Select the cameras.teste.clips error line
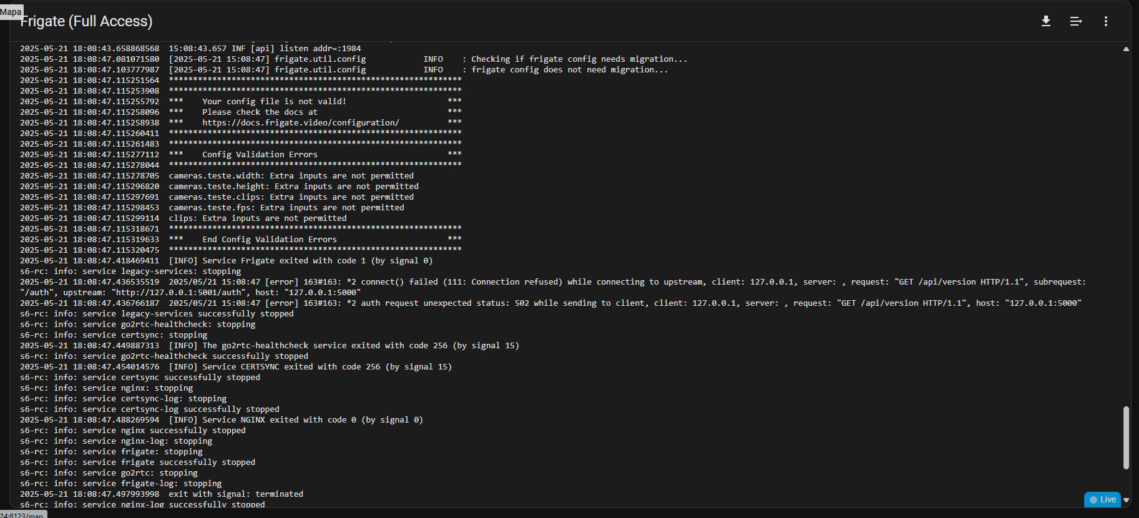This screenshot has height=518, width=1139. coord(217,197)
